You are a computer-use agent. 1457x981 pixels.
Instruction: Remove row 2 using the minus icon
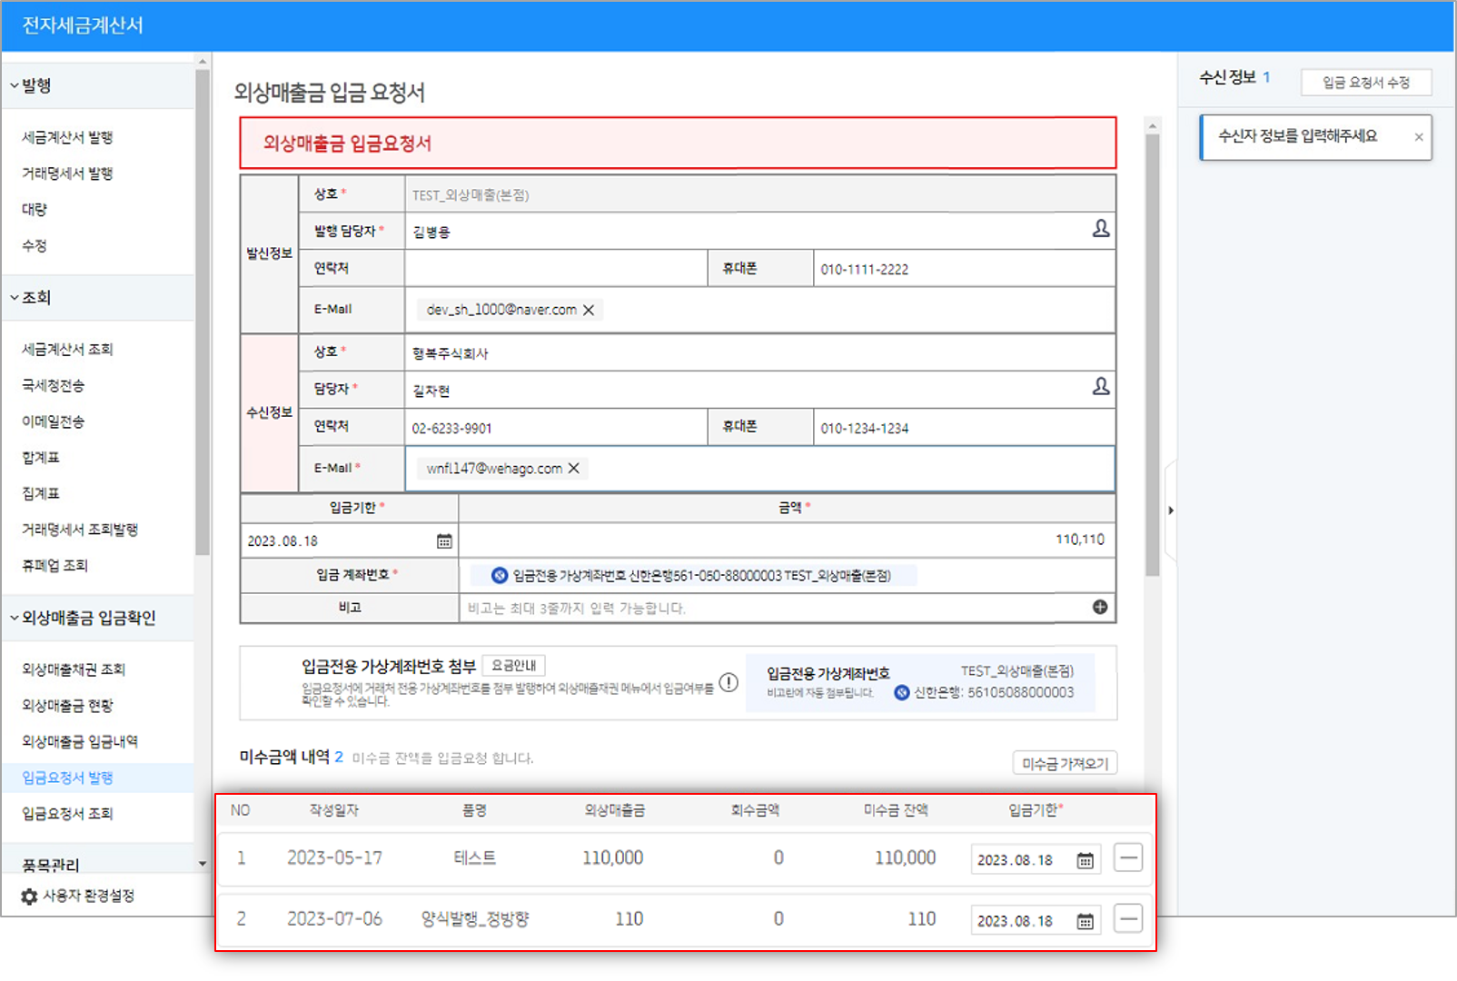(1127, 919)
